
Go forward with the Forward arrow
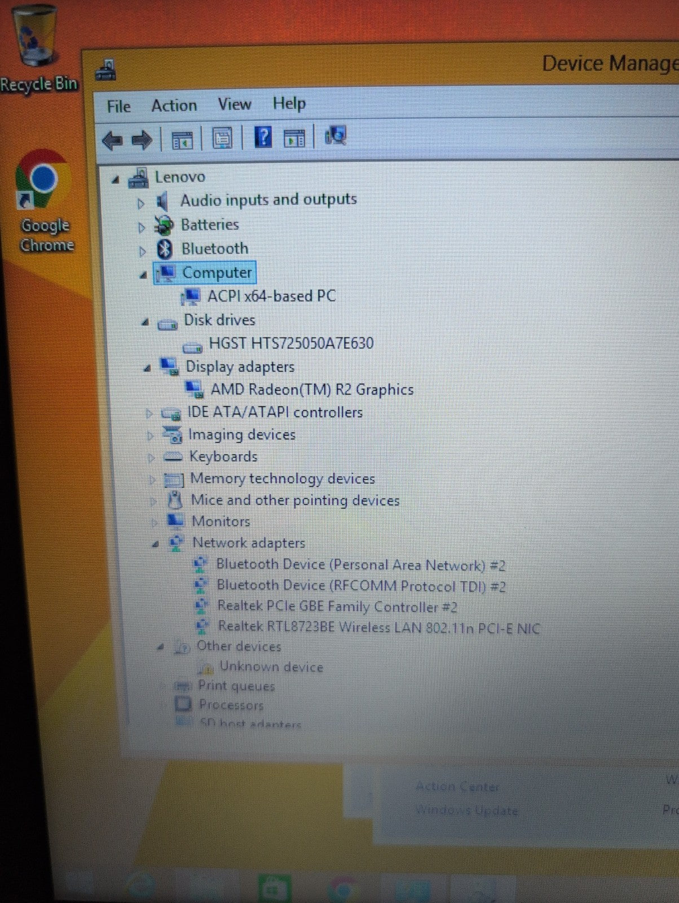pos(142,139)
